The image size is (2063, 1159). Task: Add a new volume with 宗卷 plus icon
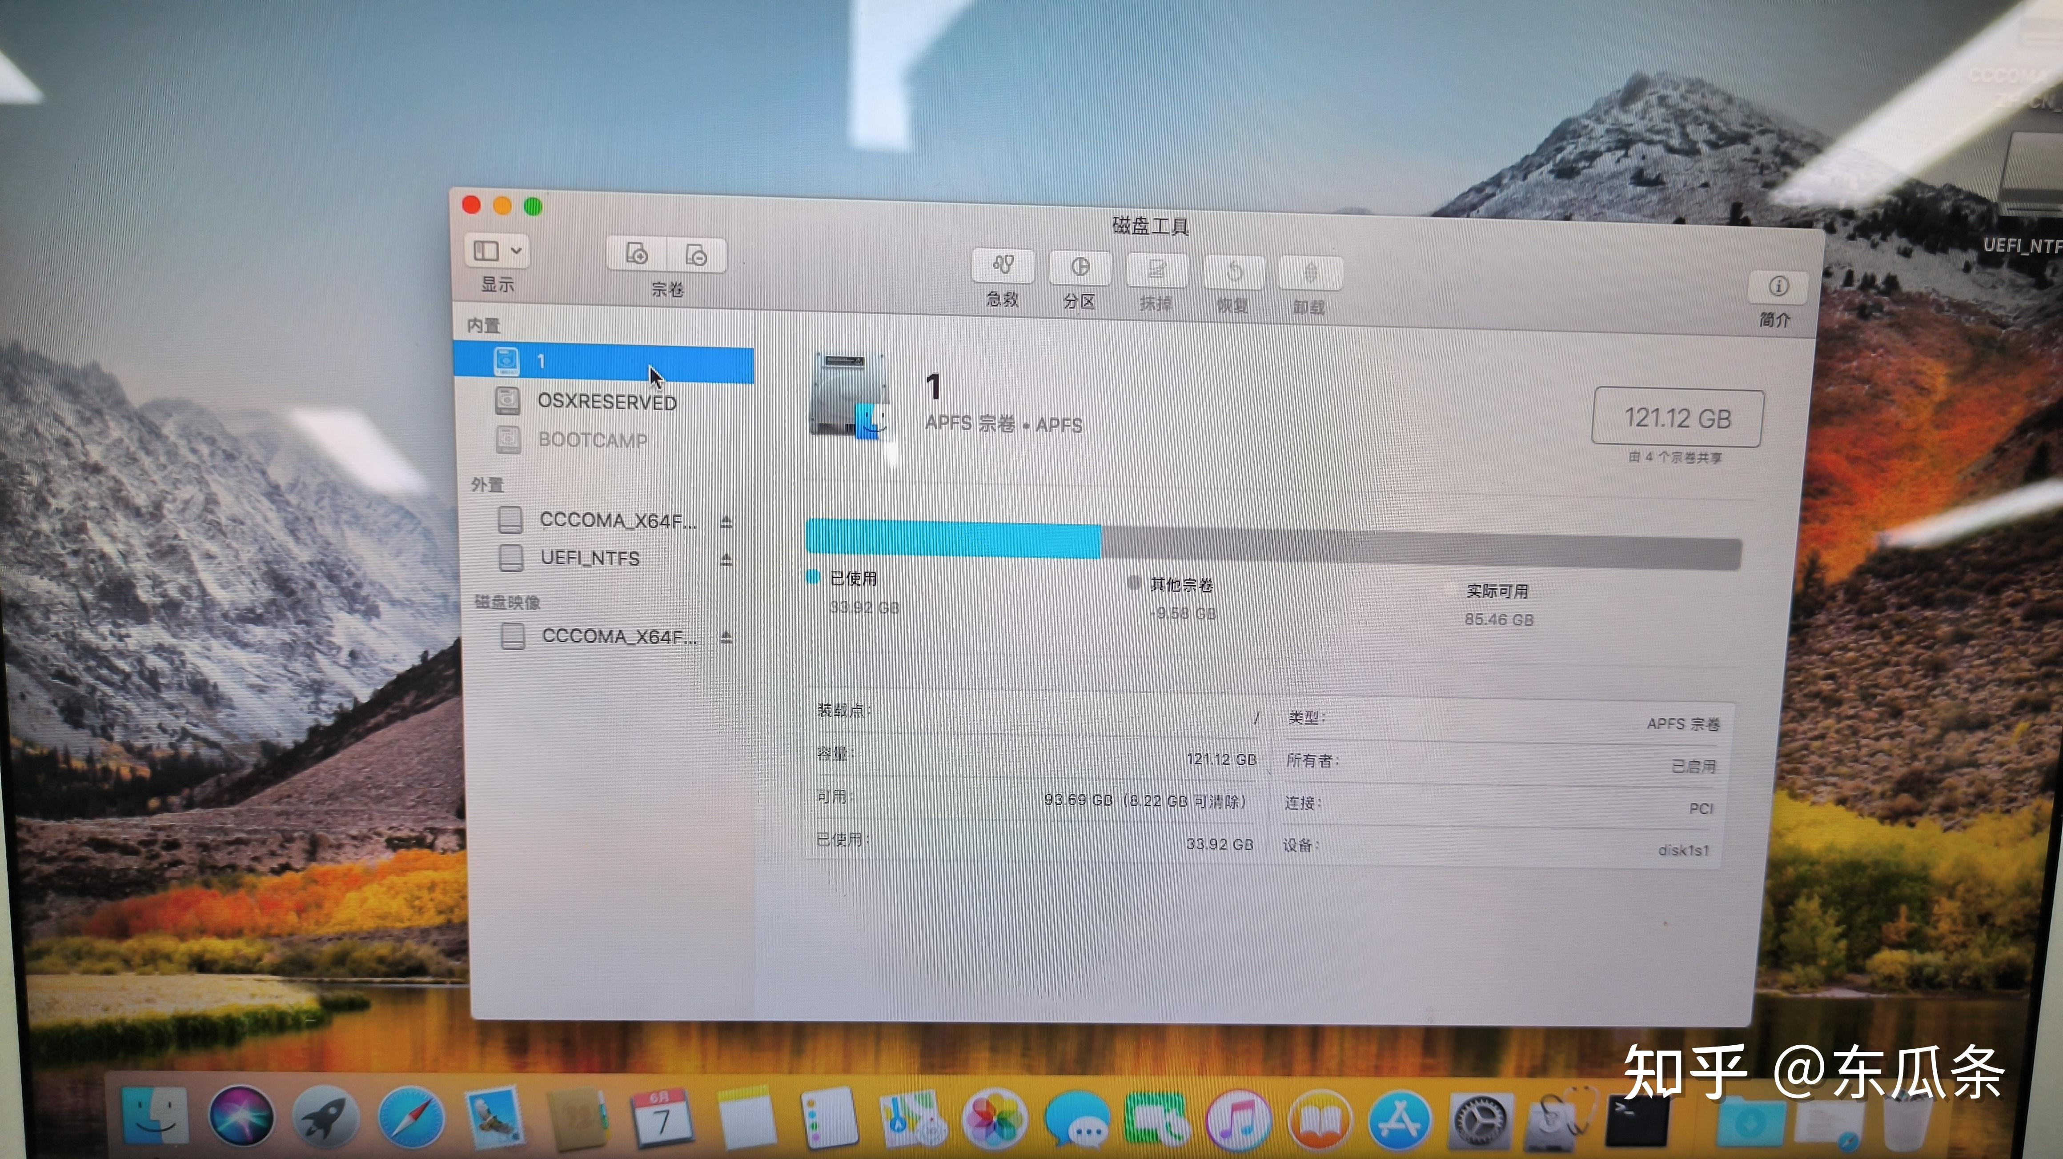coord(637,255)
